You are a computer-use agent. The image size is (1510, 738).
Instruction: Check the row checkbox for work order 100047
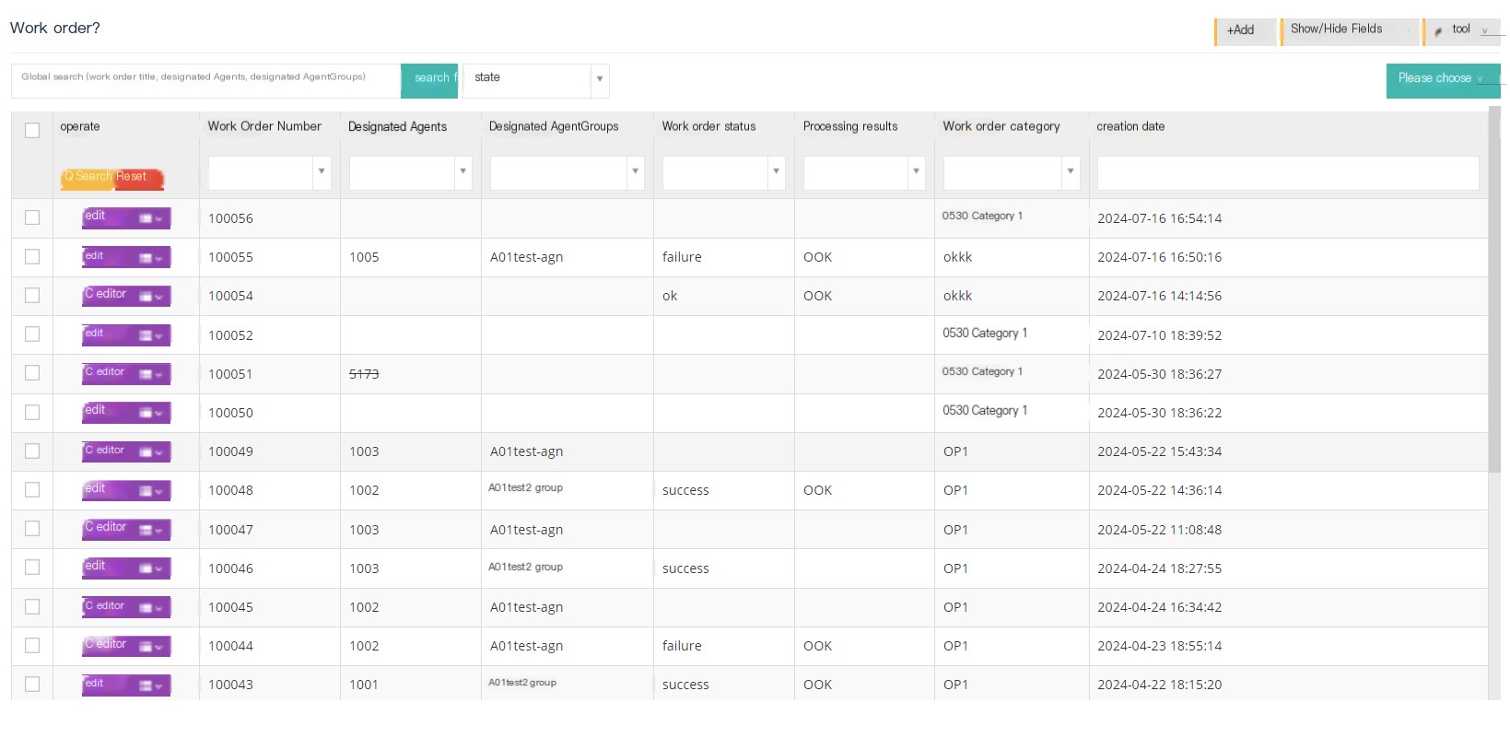click(32, 528)
